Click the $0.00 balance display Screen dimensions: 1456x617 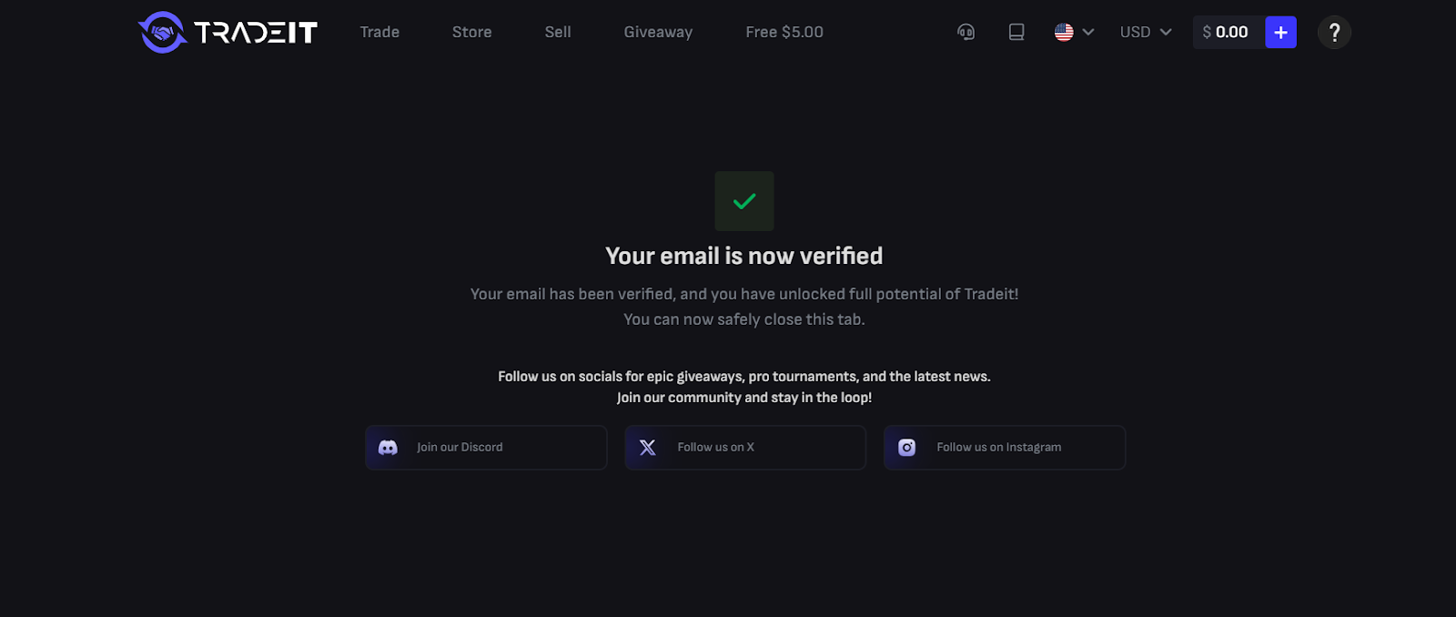coord(1226,32)
